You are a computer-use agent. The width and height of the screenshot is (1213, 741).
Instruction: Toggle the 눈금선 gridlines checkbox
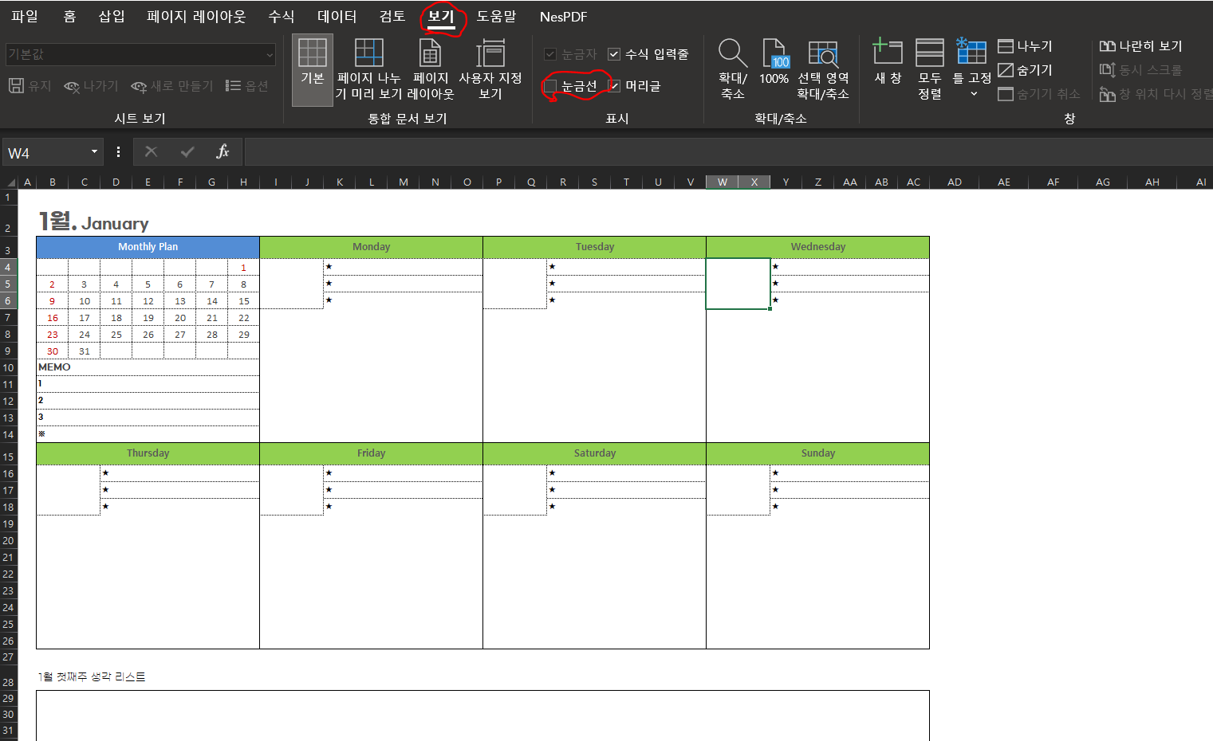550,86
